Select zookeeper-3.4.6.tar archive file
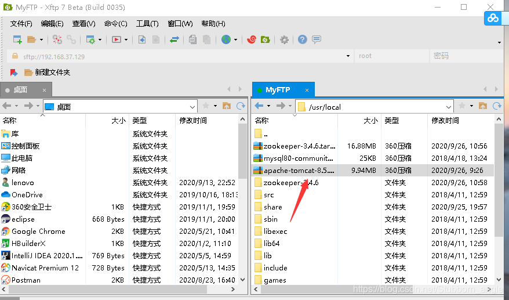Viewport: 509px width, 300px height. 373,146
